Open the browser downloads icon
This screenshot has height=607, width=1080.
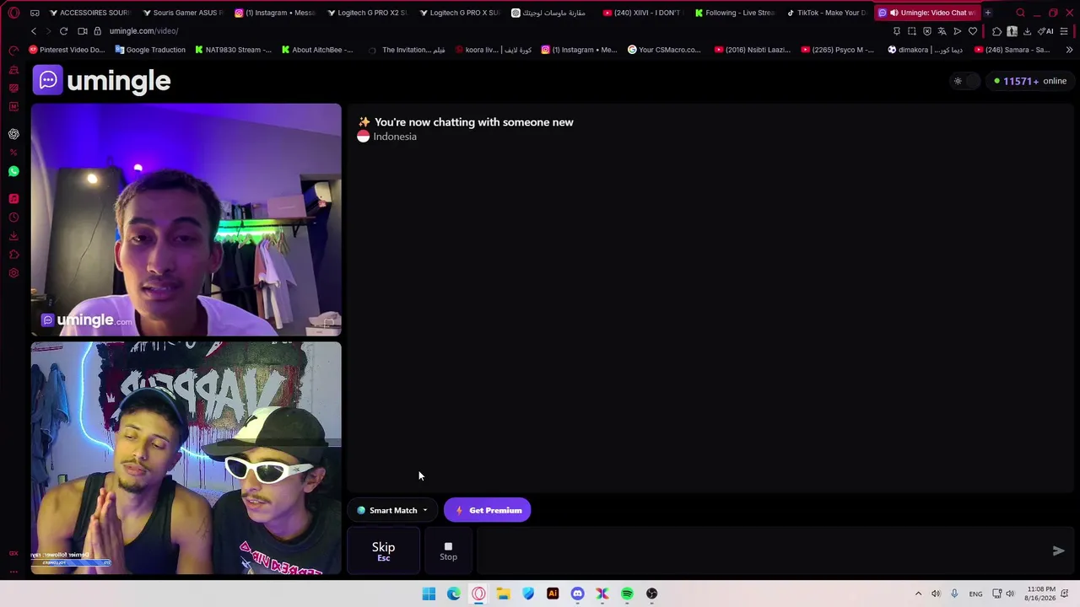tap(1027, 31)
